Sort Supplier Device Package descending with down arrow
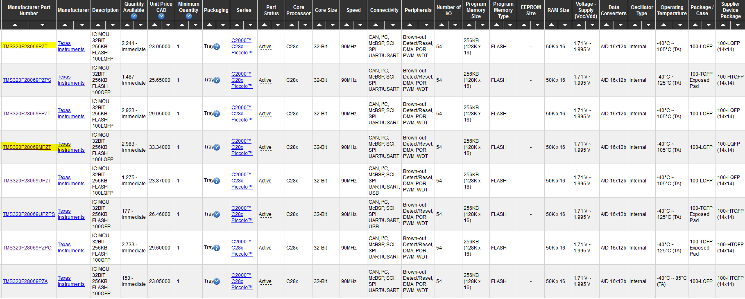 [x=738, y=25]
